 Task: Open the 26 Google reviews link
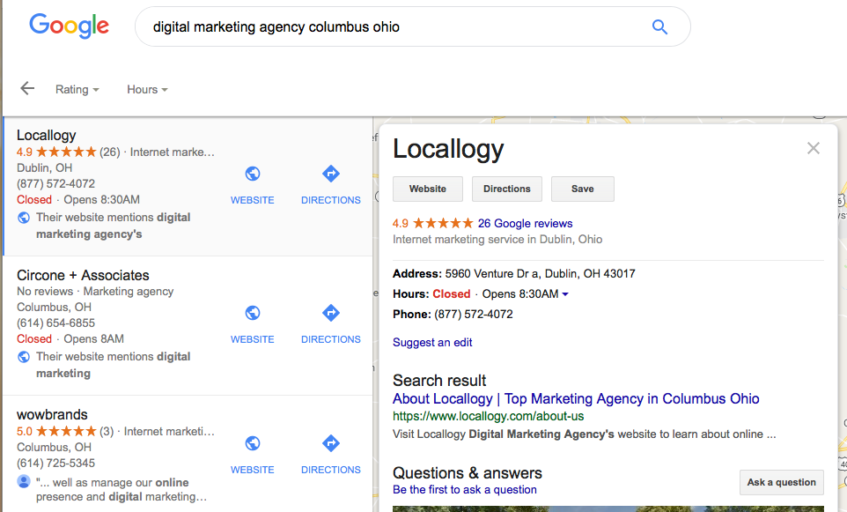[x=525, y=223]
